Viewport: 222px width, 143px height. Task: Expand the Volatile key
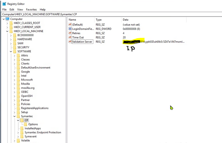(x=15, y=141)
